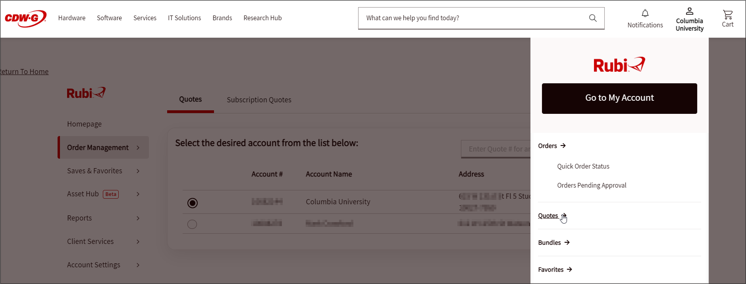Open the Software menu
Image resolution: width=746 pixels, height=284 pixels.
(x=109, y=18)
